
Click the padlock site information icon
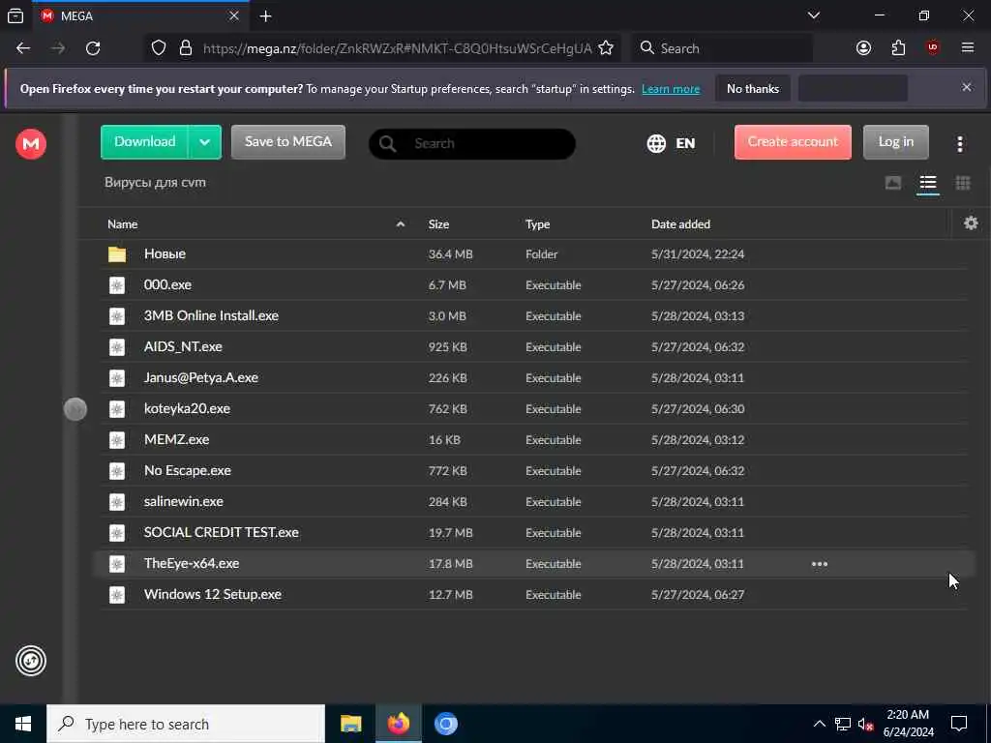pos(185,48)
